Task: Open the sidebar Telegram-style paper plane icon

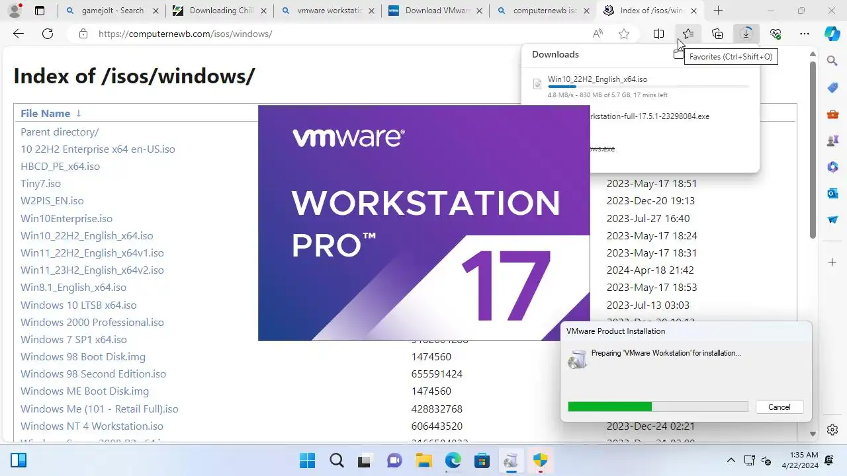Action: (832, 220)
